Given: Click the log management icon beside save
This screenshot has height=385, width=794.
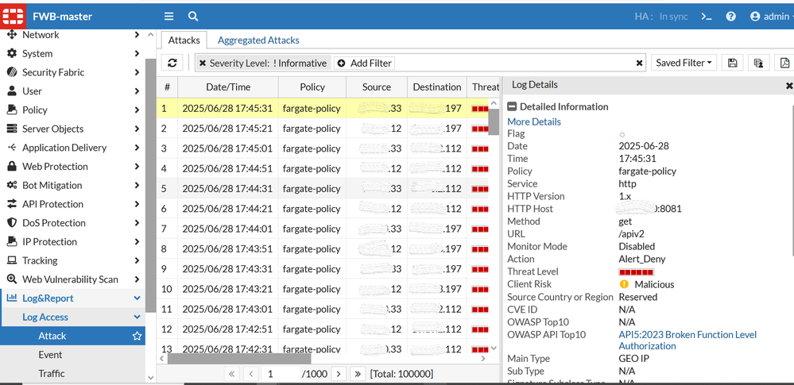Looking at the screenshot, I should 758,63.
